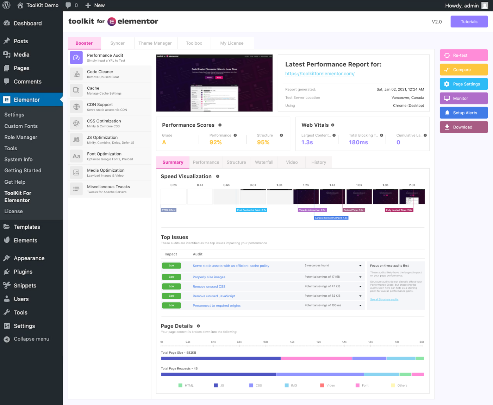Click the CDN Support globe icon

click(x=76, y=107)
